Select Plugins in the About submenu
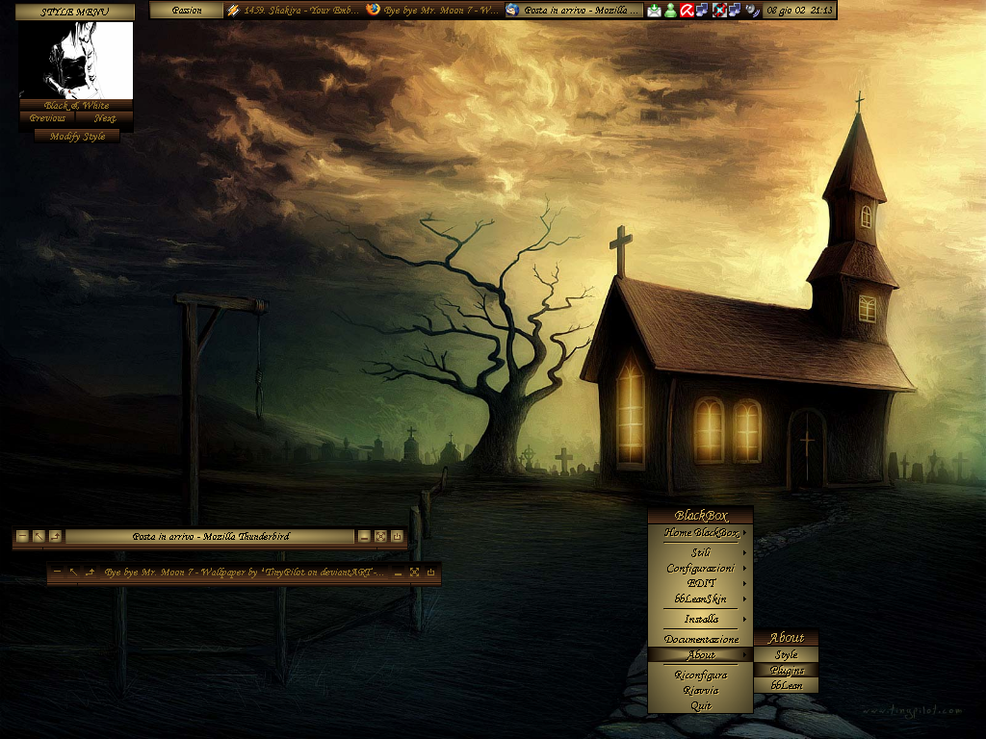Screen dimensions: 986x739 [786, 670]
